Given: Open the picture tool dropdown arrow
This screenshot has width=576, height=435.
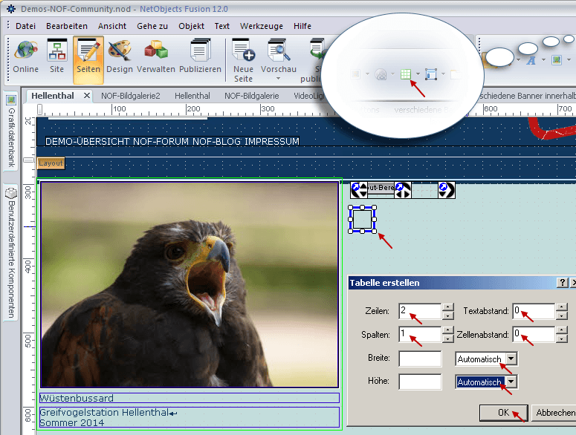Looking at the screenshot, I should 569,60.
